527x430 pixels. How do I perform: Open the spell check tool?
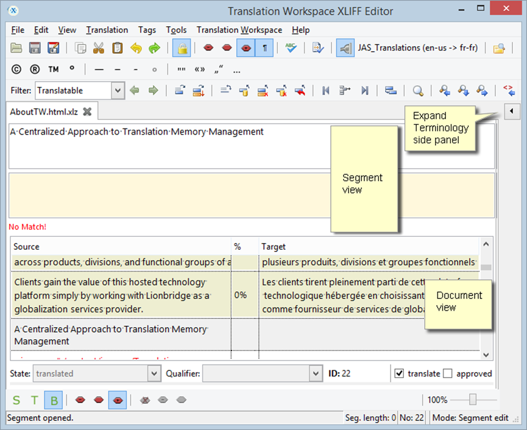[x=291, y=48]
